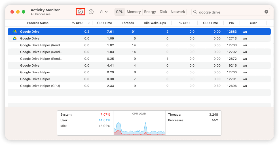Toggle % CPU sort order arrow
This screenshot has height=145, width=279.
click(89, 23)
